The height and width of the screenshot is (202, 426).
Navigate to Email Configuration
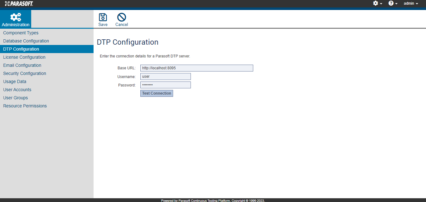pyautogui.click(x=47, y=65)
